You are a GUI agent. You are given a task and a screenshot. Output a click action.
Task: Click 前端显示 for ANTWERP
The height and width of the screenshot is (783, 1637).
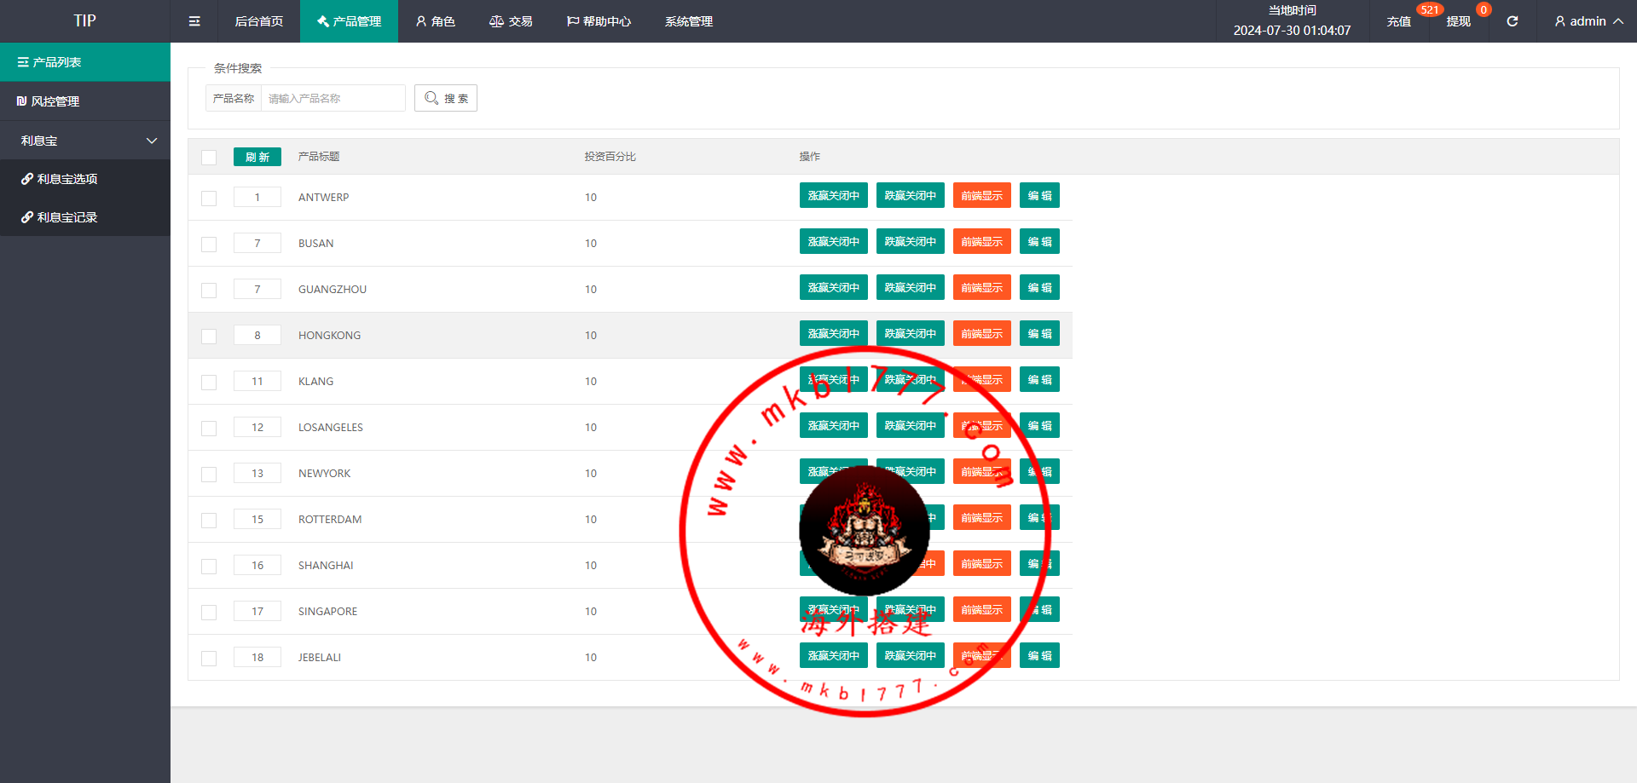pos(982,195)
